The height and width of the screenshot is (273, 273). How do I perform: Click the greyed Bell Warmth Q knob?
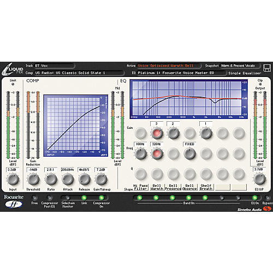pyautogui.click(x=157, y=174)
